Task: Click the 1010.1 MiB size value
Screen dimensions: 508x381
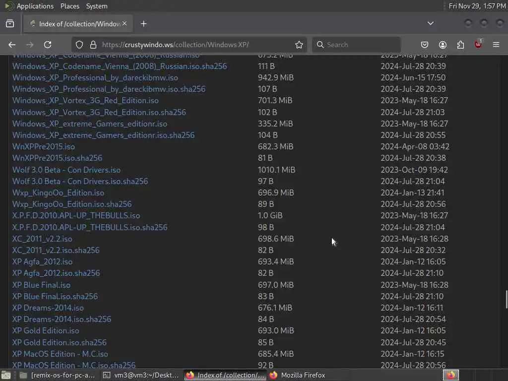Action: [x=277, y=170]
